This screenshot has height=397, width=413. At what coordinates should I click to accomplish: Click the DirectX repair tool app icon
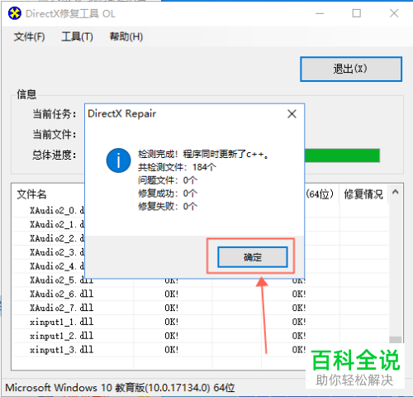pyautogui.click(x=14, y=13)
